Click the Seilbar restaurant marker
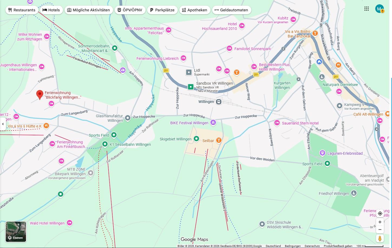Image resolution: width=392 pixels, height=248 pixels. click(219, 140)
